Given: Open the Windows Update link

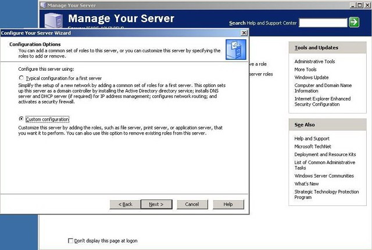Looking at the screenshot, I should click(312, 77).
